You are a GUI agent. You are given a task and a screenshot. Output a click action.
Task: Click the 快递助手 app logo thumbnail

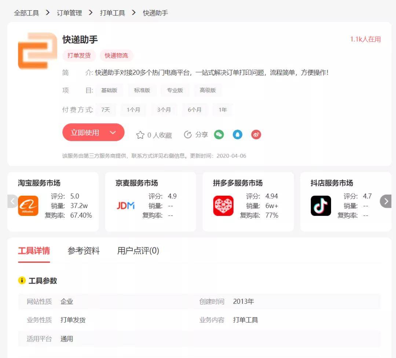pyautogui.click(x=37, y=51)
